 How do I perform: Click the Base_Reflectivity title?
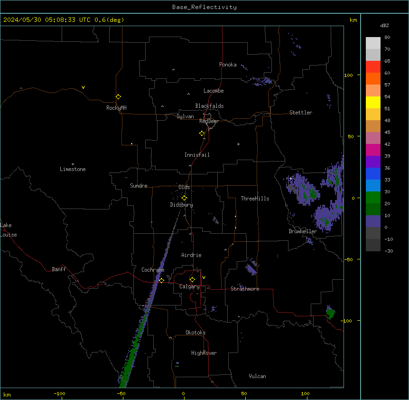(204, 7)
